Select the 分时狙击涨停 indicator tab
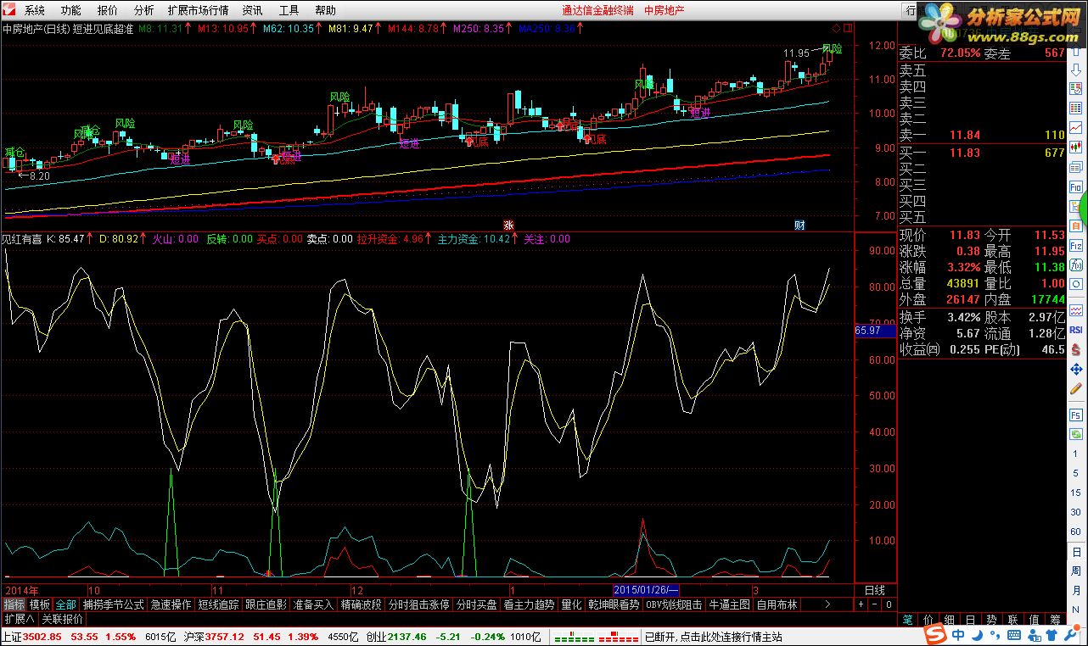Viewport: 1088px width, 646px height. pyautogui.click(x=418, y=604)
